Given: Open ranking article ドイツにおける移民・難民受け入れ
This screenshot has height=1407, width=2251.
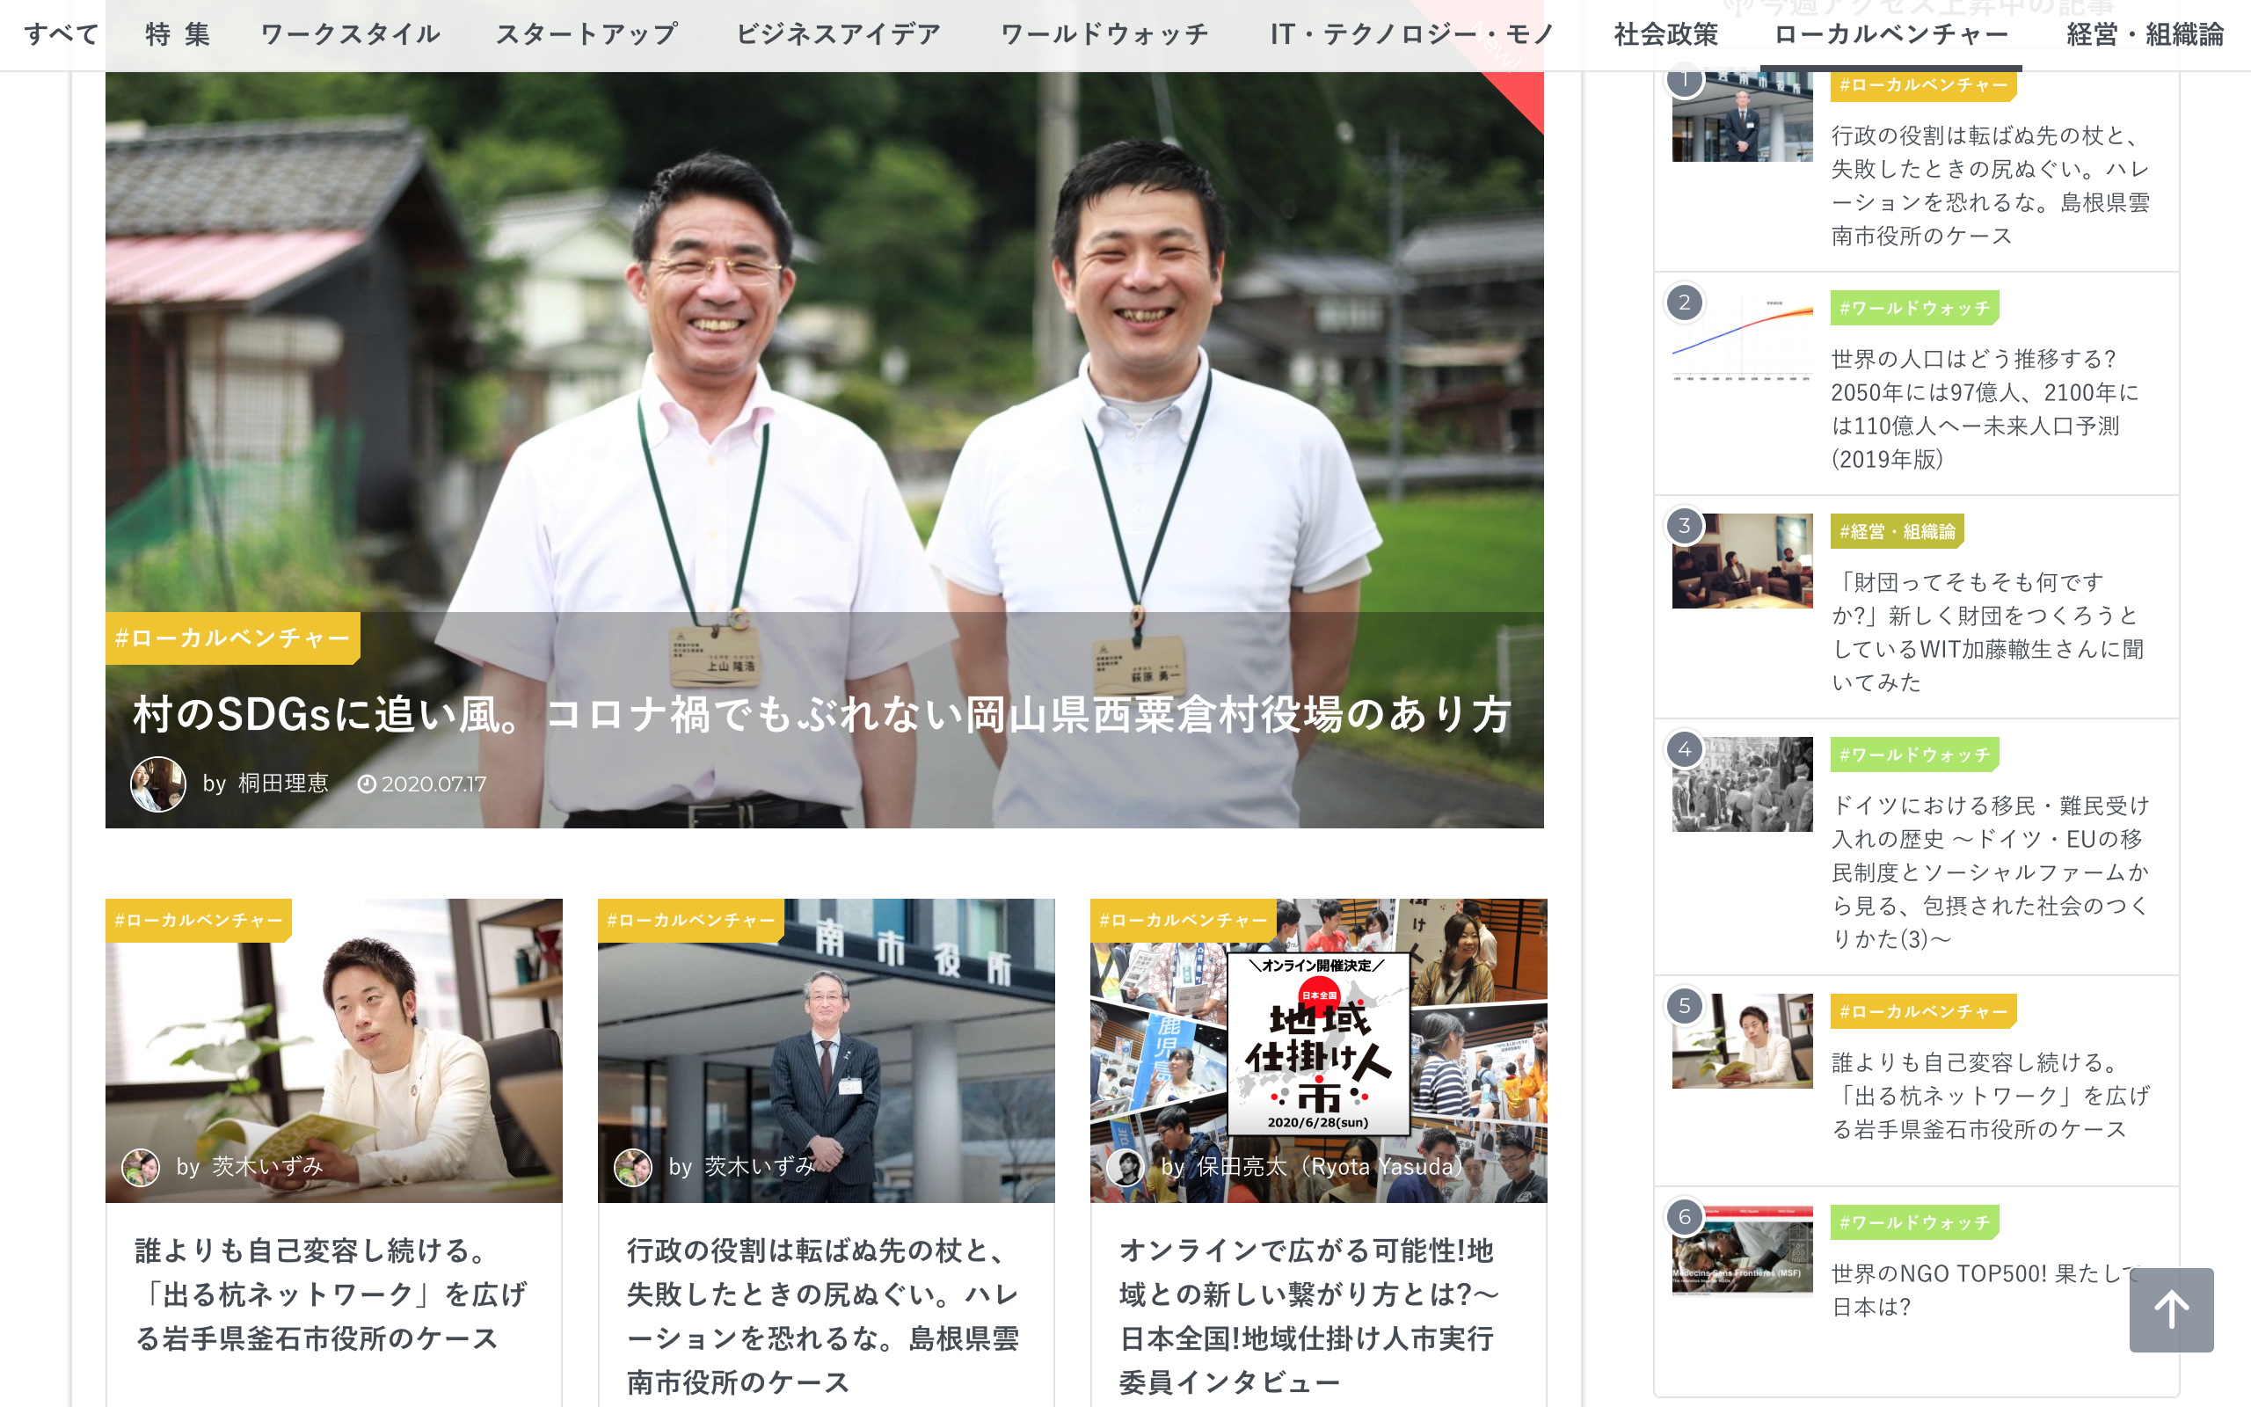Looking at the screenshot, I should [x=1991, y=872].
